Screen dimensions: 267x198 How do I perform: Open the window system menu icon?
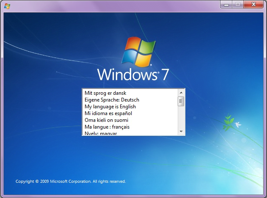(x=7, y=6)
